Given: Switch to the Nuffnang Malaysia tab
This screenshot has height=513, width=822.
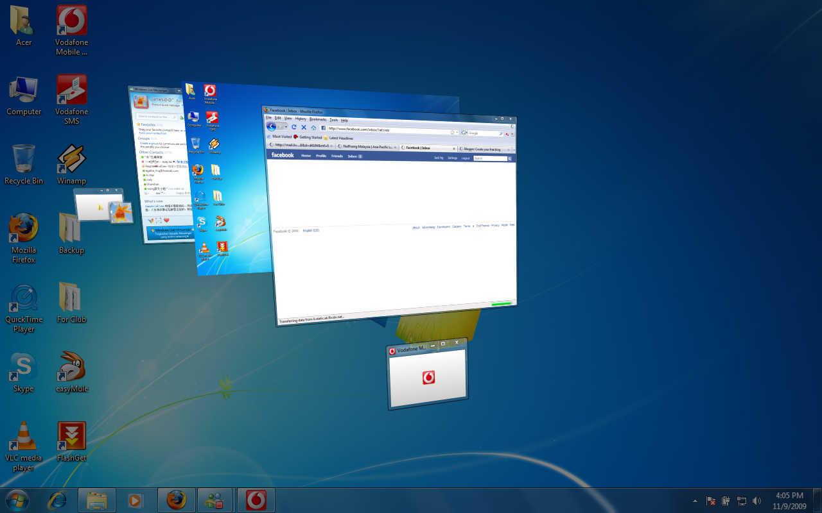Looking at the screenshot, I should coord(365,147).
